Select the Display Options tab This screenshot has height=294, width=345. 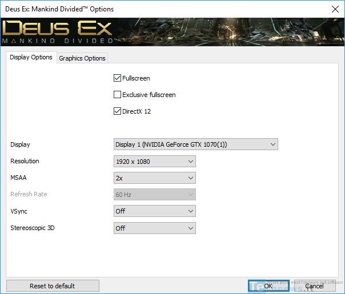(31, 58)
